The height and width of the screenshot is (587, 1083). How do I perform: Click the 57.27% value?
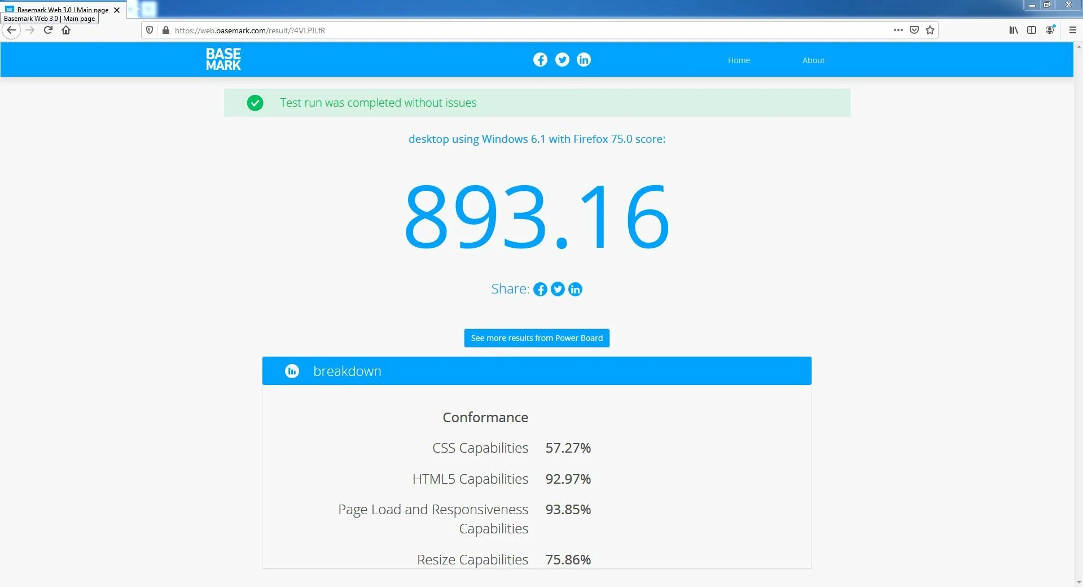pos(568,448)
